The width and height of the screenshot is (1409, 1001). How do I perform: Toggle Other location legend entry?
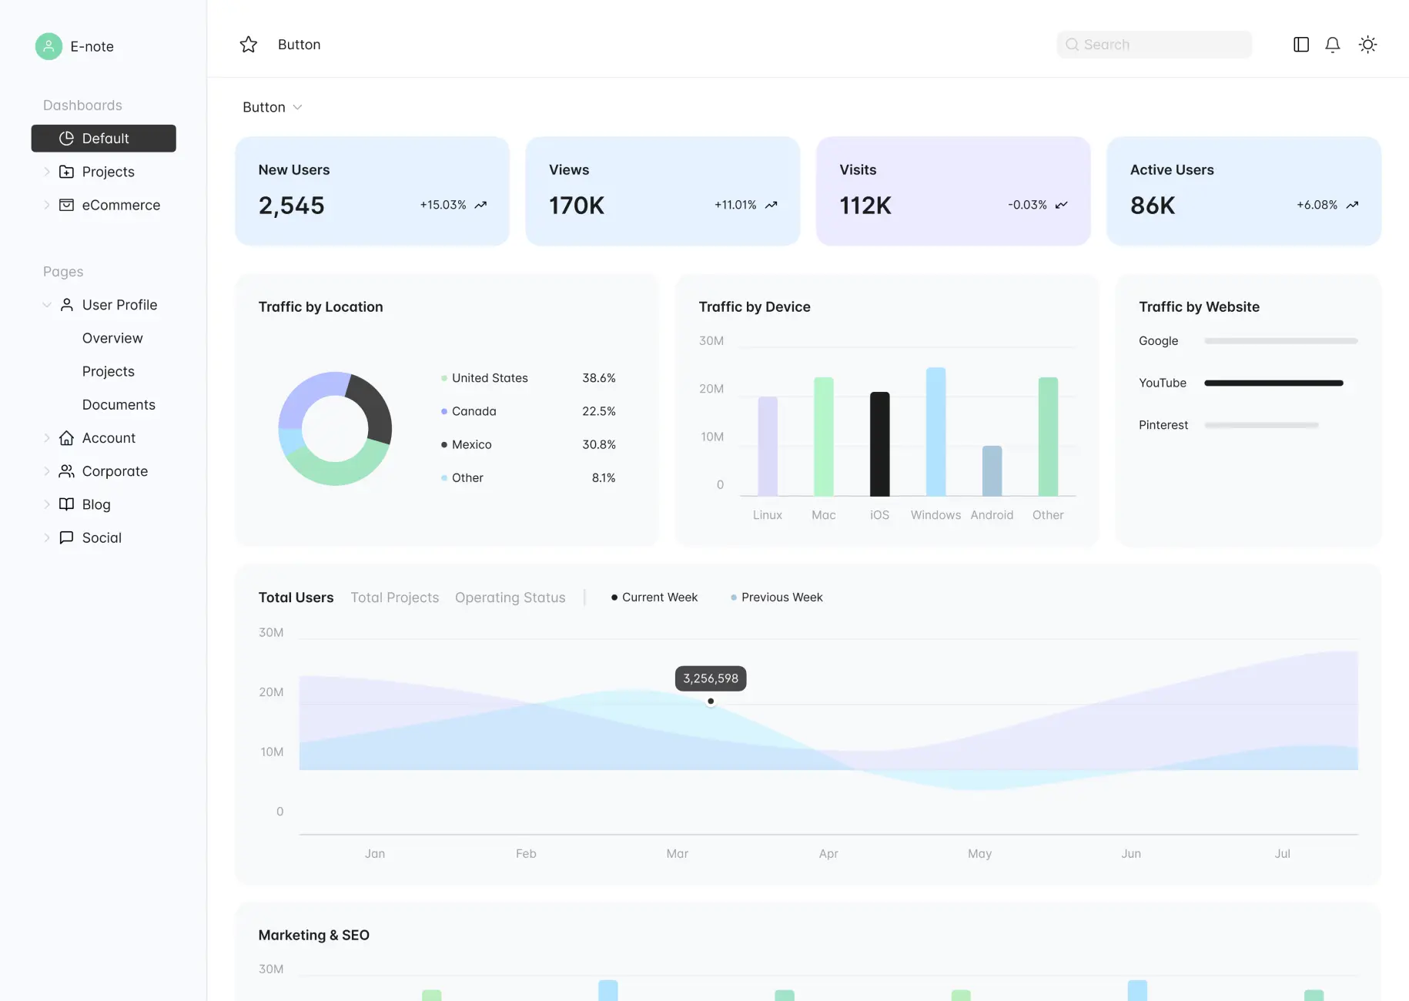coord(462,477)
